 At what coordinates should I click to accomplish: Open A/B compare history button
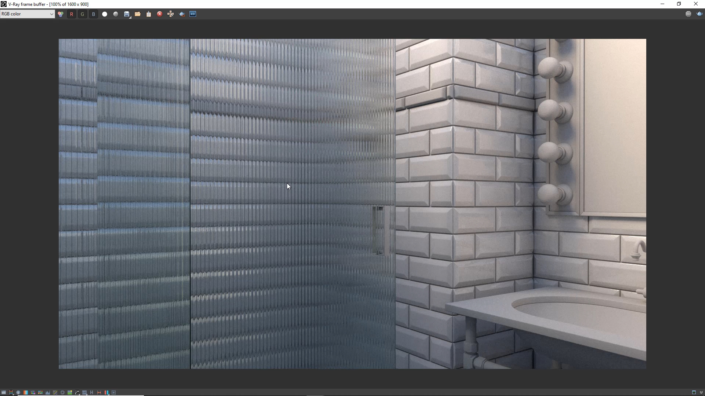click(193, 14)
